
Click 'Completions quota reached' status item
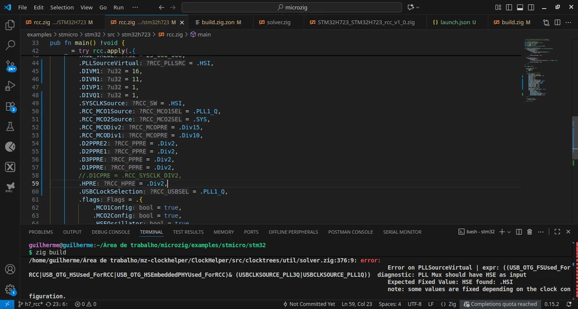click(x=500, y=304)
